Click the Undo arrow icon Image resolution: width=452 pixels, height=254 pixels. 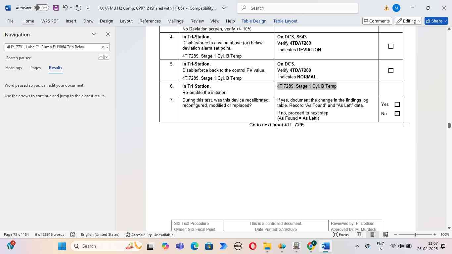66,8
